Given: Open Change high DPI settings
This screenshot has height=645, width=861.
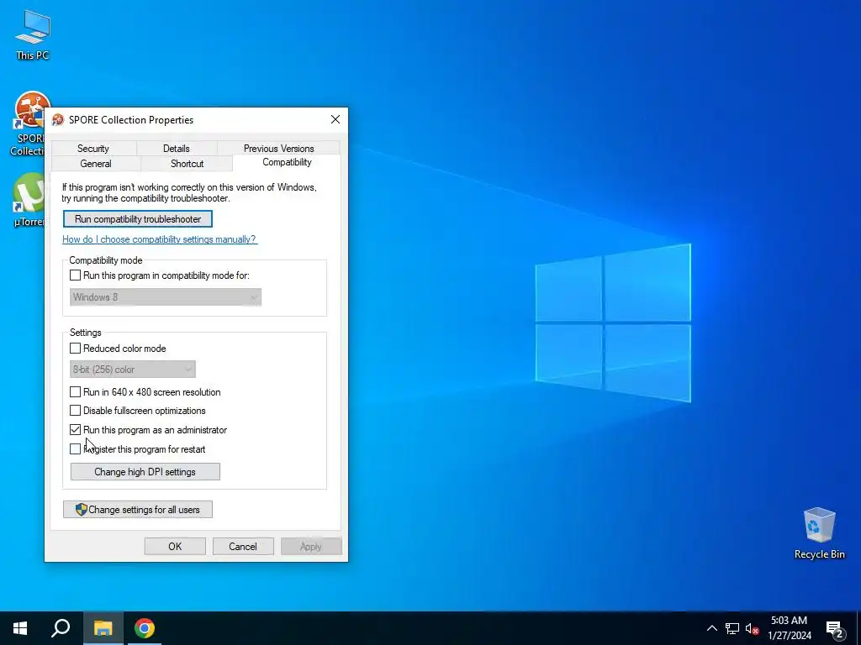Looking at the screenshot, I should click(x=145, y=472).
